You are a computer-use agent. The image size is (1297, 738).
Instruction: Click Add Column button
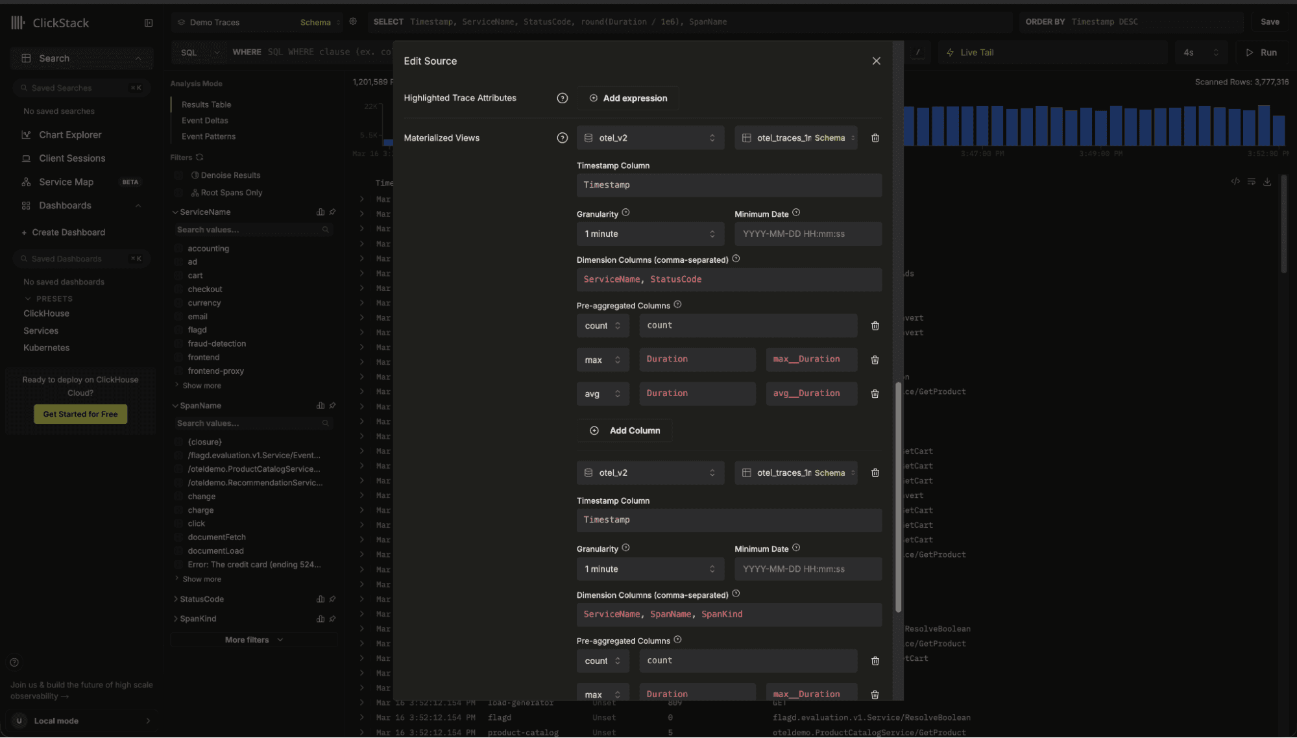point(625,431)
